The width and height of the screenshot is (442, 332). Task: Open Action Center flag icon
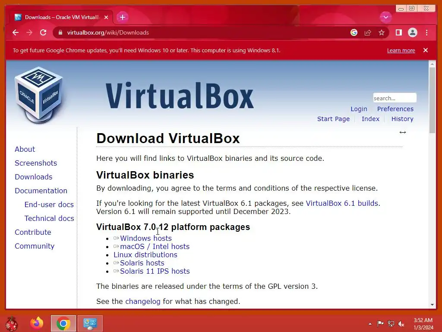[380, 323]
